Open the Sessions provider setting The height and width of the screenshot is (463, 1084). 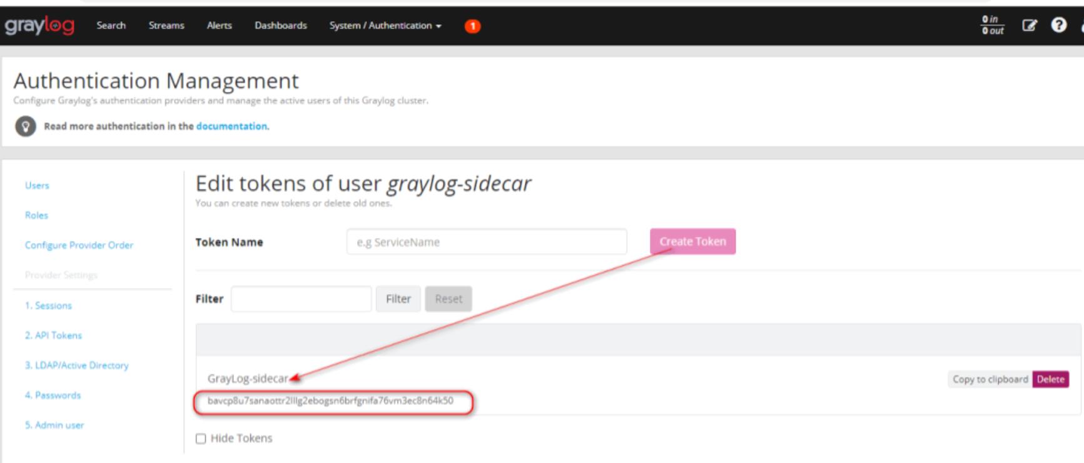[48, 306]
